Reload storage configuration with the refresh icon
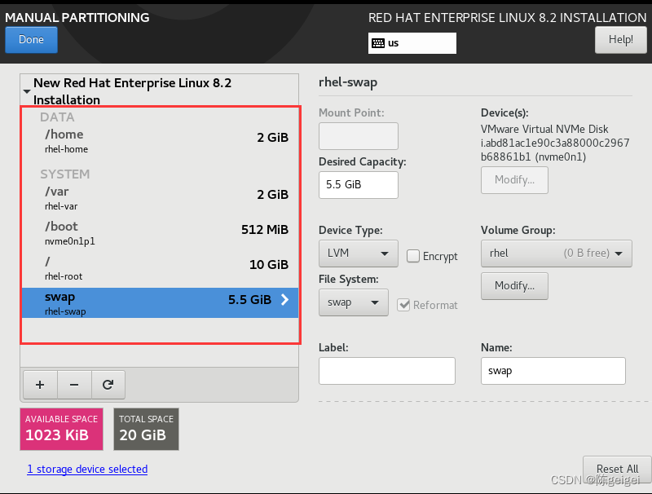Viewport: 652px width, 494px height. click(x=108, y=385)
